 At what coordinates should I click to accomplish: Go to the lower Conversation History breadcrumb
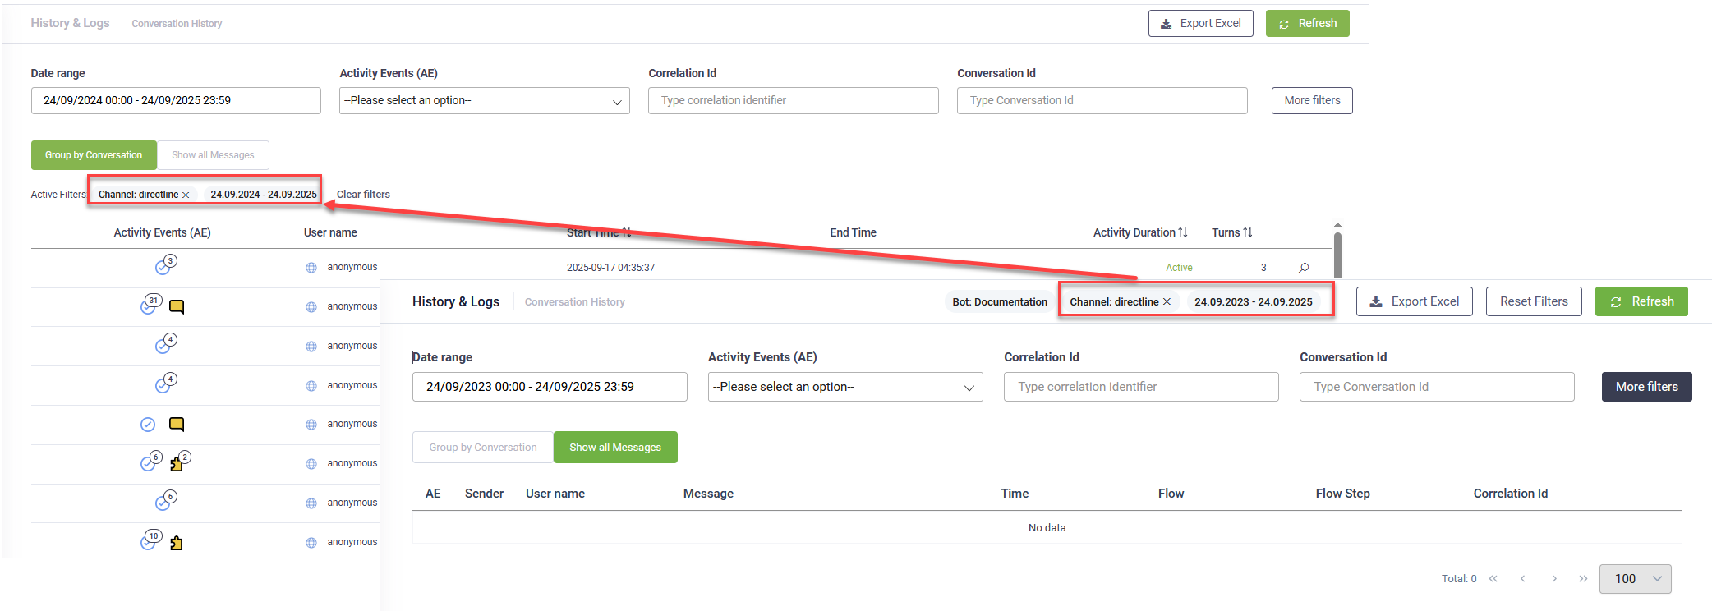tap(574, 302)
